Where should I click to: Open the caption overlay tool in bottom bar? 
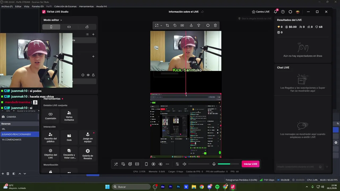click(x=137, y=164)
